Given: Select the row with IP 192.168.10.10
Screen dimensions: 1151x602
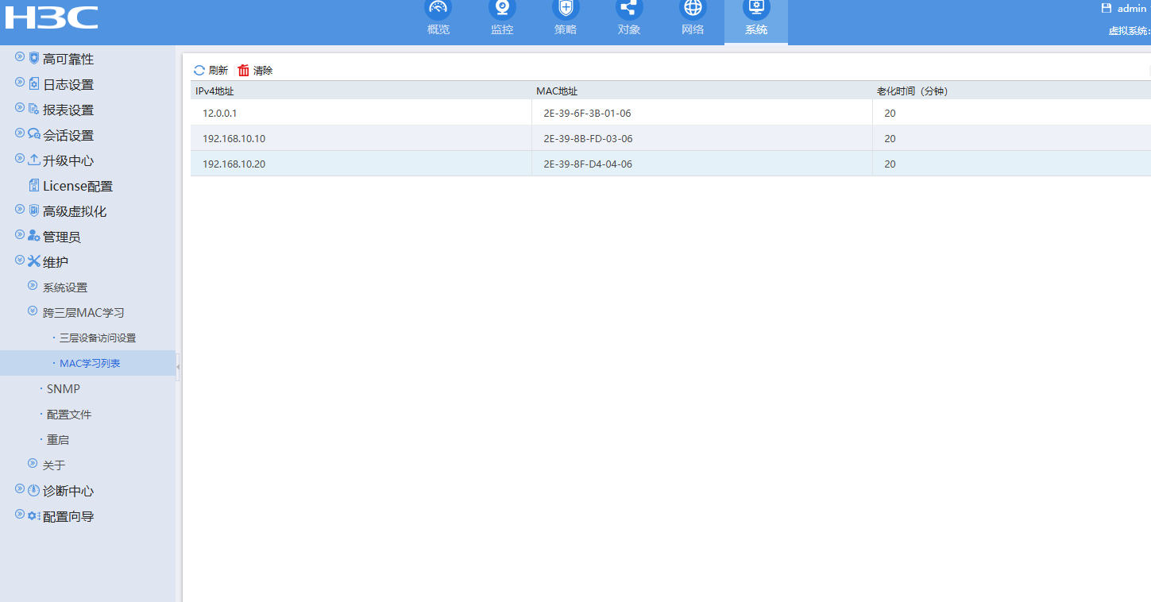Looking at the screenshot, I should pyautogui.click(x=670, y=138).
